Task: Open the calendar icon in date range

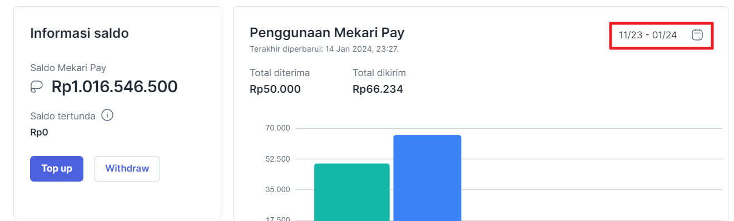Action: tap(697, 35)
